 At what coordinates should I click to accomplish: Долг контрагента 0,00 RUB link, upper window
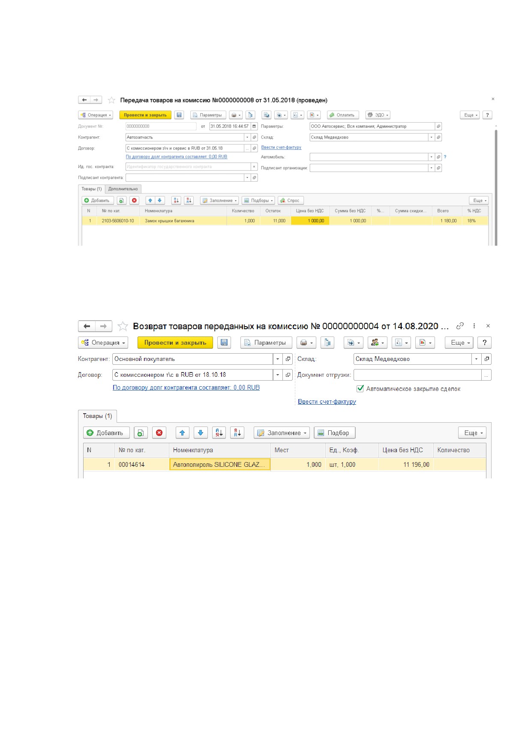[177, 157]
